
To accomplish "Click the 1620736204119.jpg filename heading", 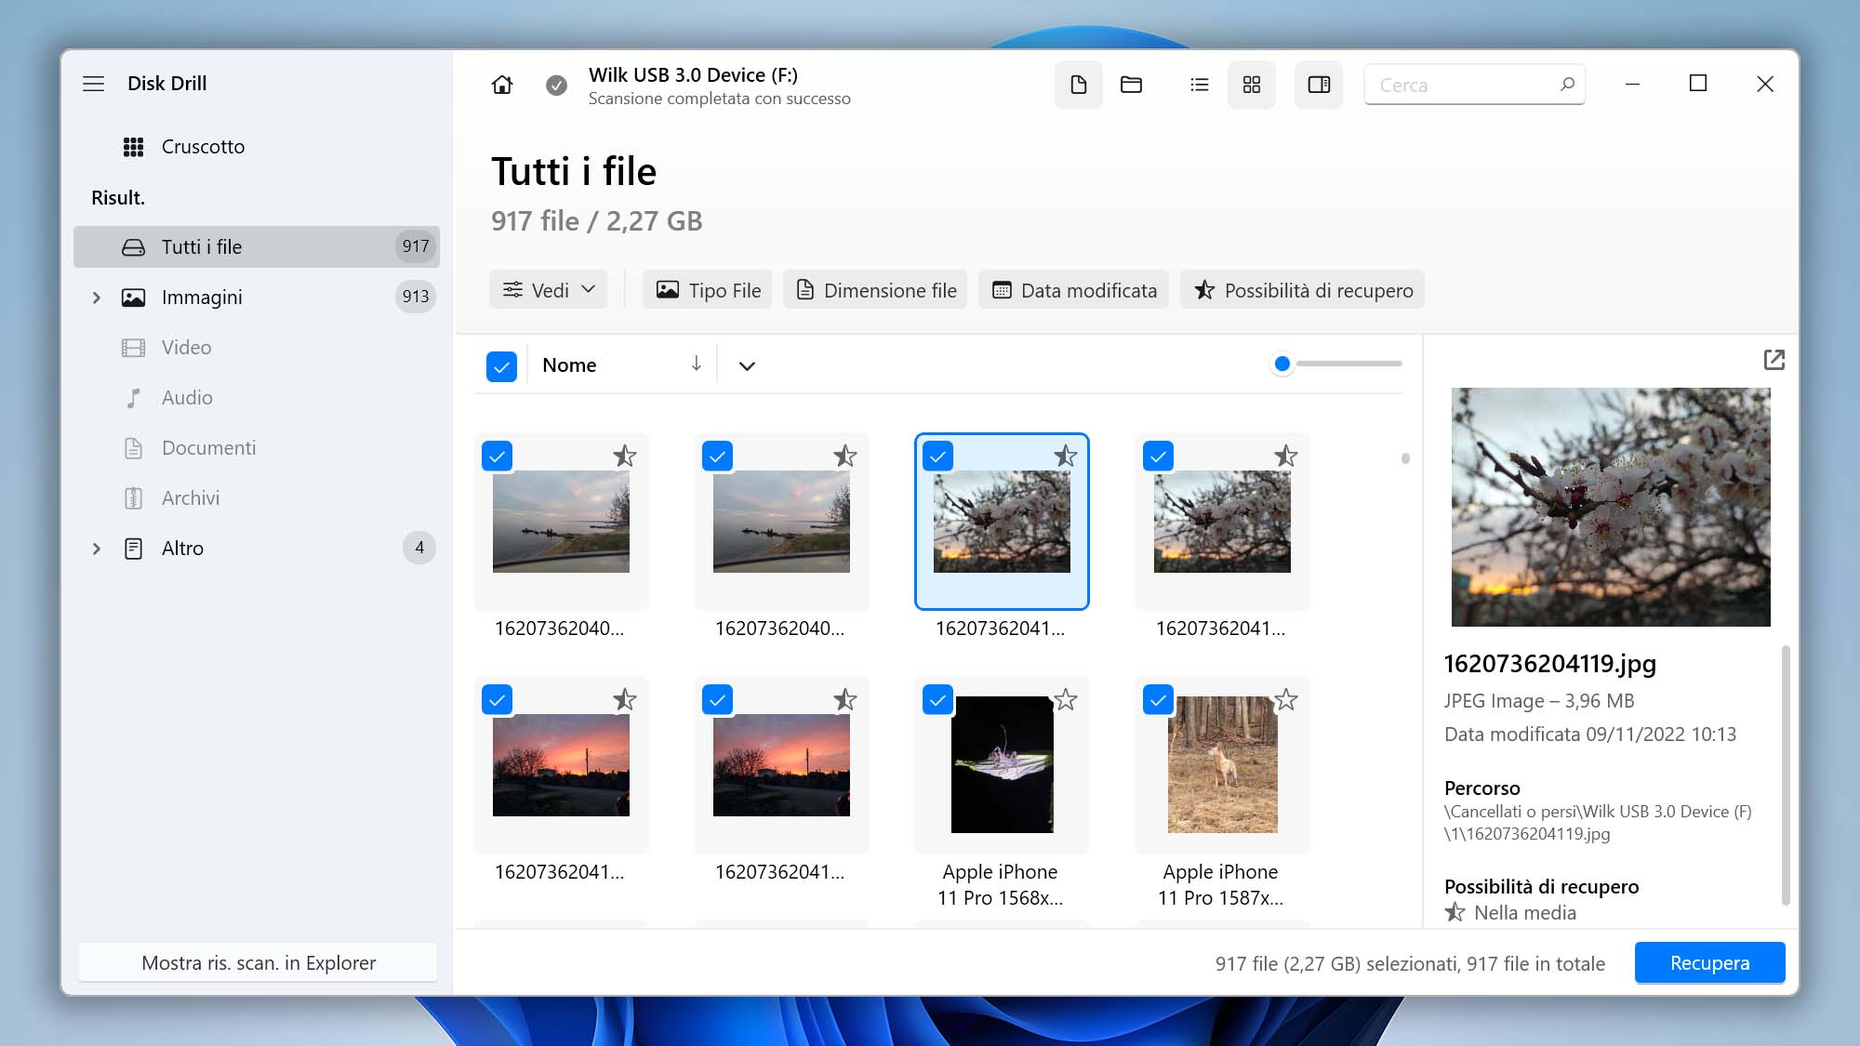I will coord(1550,664).
